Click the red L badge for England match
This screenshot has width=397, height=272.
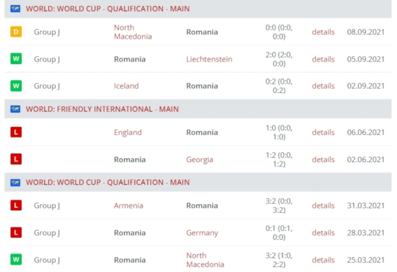point(16,132)
